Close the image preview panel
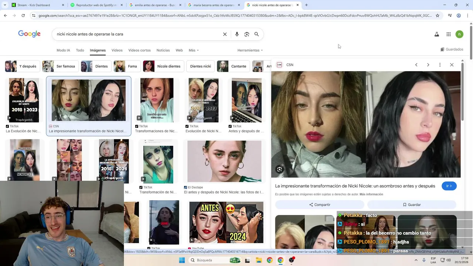The width and height of the screenshot is (473, 266). 452,65
